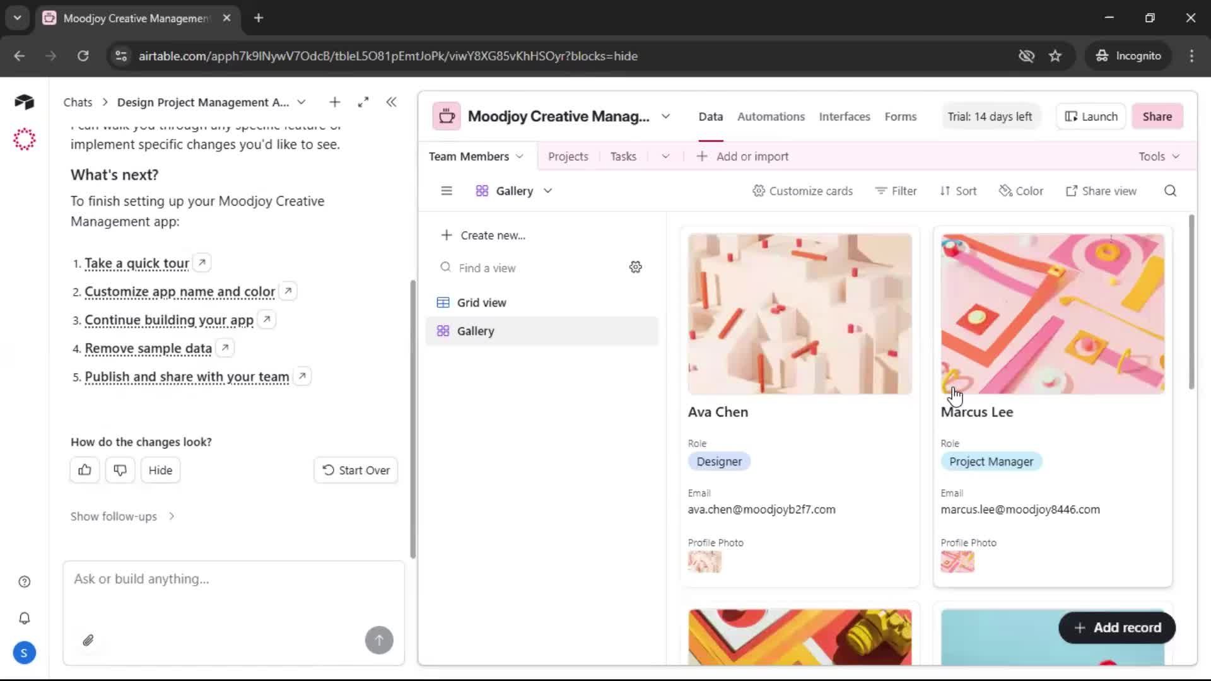Click the Moodjoy coffee cup base icon
Screen dimensions: 1211x681
[x=447, y=117]
